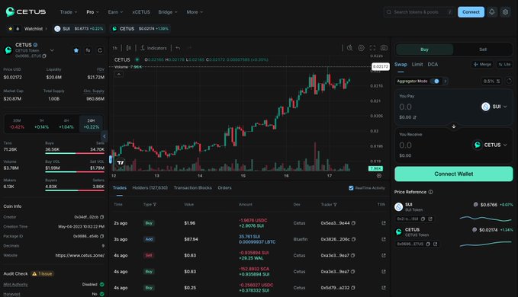The height and width of the screenshot is (297, 518).
Task: Open the notifications bell icon
Action: (492, 12)
